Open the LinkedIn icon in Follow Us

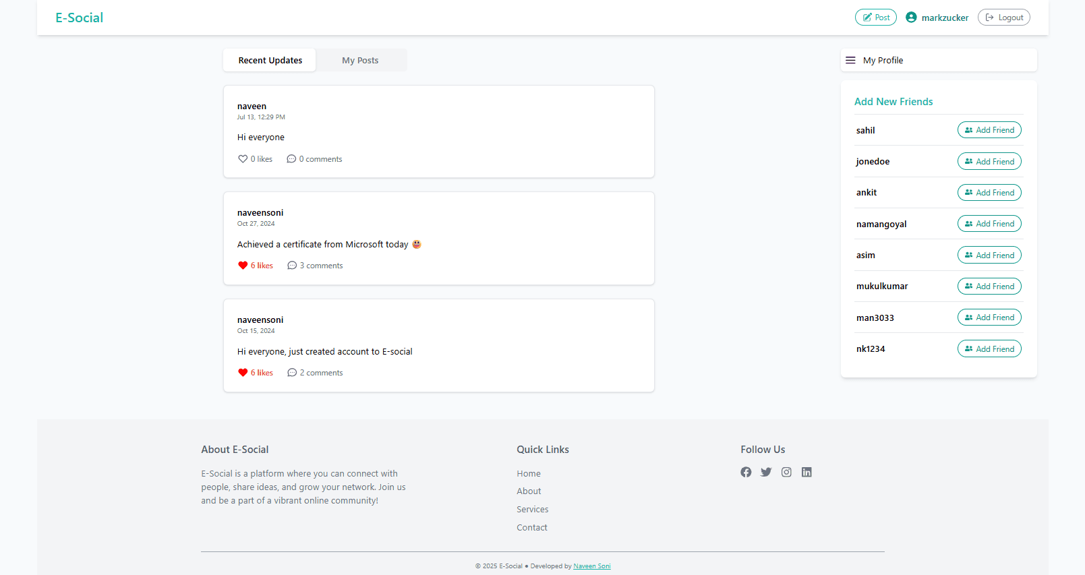807,472
